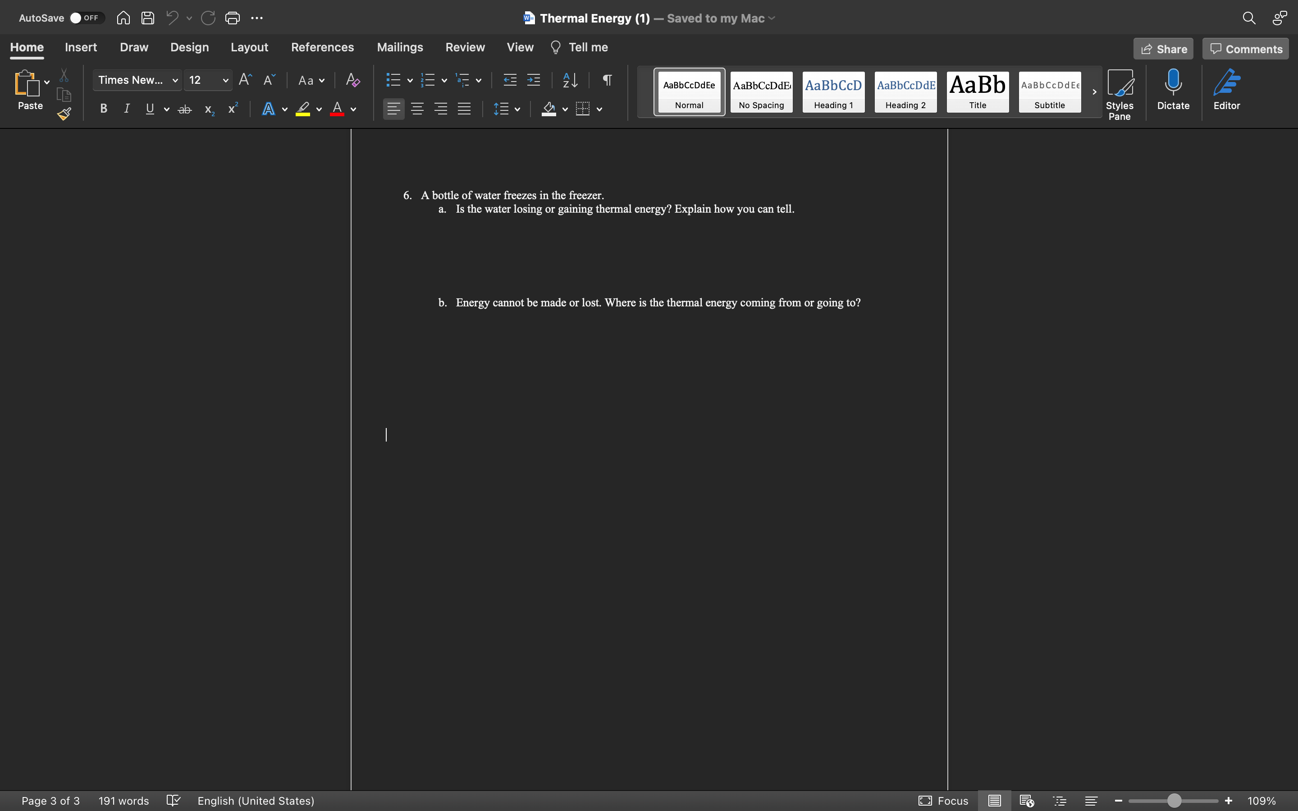Open the References tab
The width and height of the screenshot is (1298, 811).
322,47
